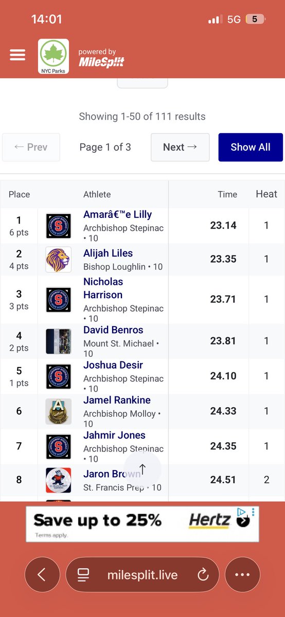Tap the milesplit.live address bar
Screen dimensions: 285x617
[x=142, y=575]
